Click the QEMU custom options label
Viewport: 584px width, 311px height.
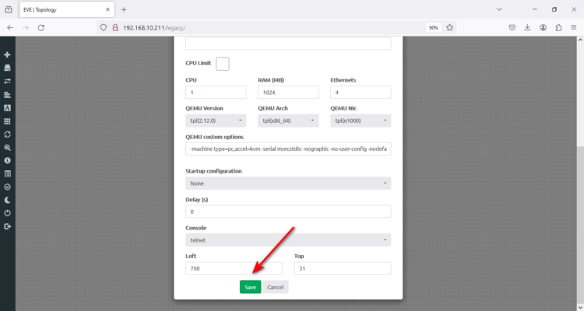click(x=215, y=137)
